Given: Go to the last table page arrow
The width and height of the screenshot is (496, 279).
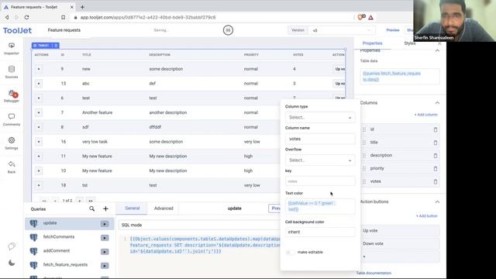Looking at the screenshot, I should click(x=91, y=201).
